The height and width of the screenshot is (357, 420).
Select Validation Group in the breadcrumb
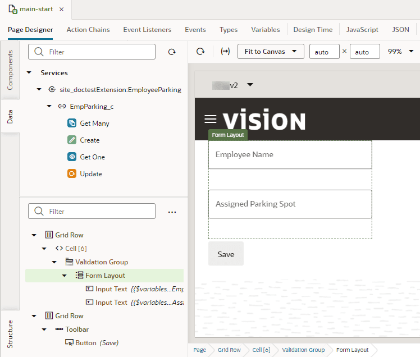(303, 350)
